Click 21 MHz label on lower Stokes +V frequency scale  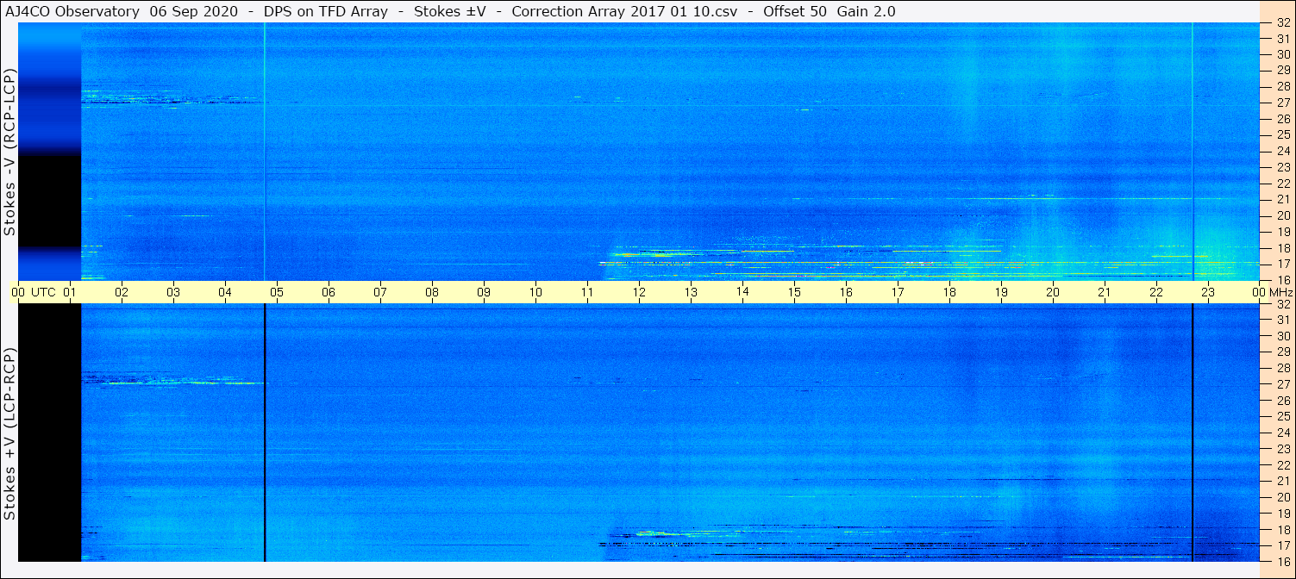[1282, 481]
